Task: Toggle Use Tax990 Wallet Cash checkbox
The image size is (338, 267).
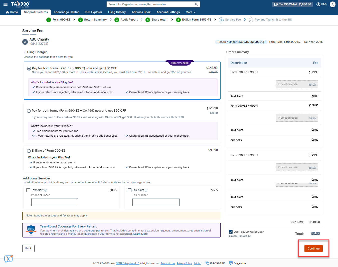Action: pos(231,232)
